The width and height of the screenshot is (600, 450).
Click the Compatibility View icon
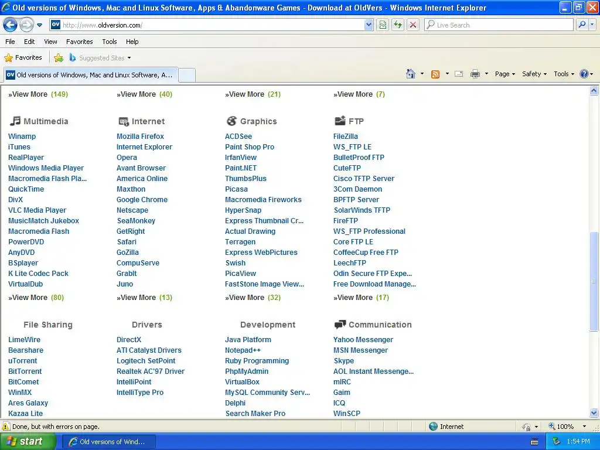pos(383,25)
